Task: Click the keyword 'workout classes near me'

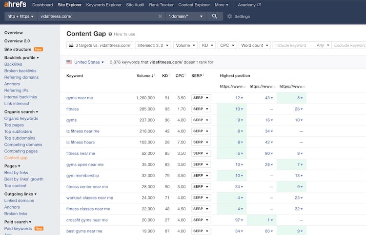Action: [x=90, y=198]
